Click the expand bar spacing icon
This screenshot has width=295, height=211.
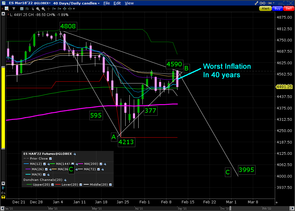[65, 9]
